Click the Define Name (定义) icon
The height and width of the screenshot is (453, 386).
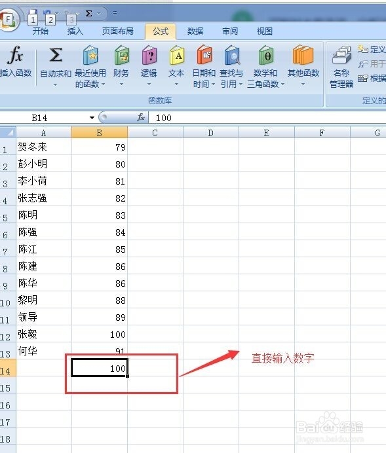pos(363,49)
